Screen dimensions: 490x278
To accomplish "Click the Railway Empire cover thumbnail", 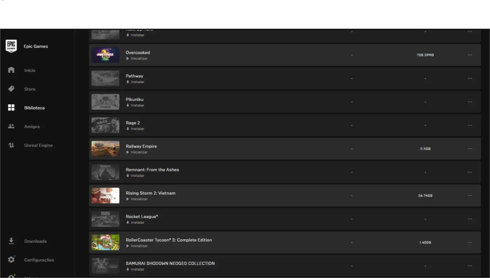I will (105, 149).
